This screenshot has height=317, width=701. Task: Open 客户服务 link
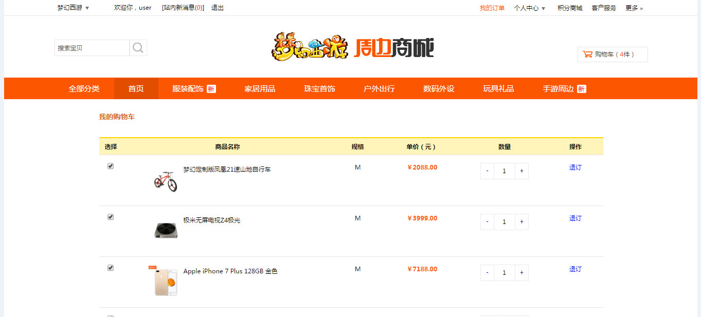tap(604, 8)
